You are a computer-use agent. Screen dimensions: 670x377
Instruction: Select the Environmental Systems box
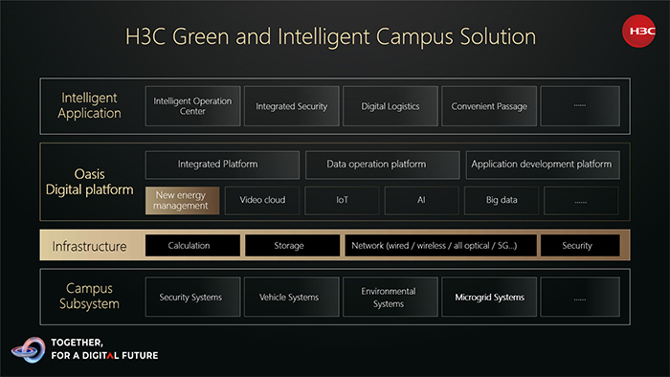(x=391, y=297)
